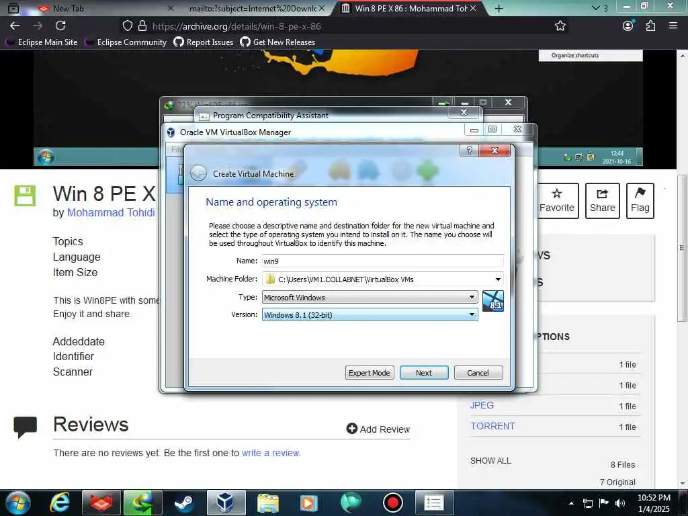This screenshot has width=688, height=516.
Task: Open the media player taskbar icon
Action: click(308, 503)
